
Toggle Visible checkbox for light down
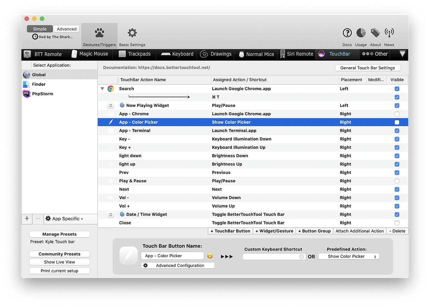click(397, 156)
